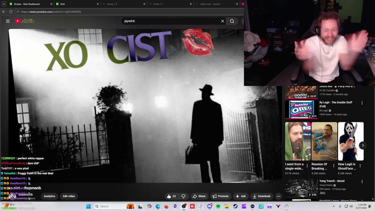Open options for Yung Trench dazed video
375x211 pixels.
coord(362,181)
